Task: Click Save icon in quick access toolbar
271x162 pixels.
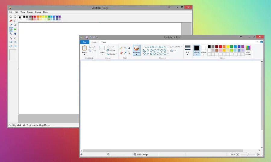Action: click(x=87, y=38)
